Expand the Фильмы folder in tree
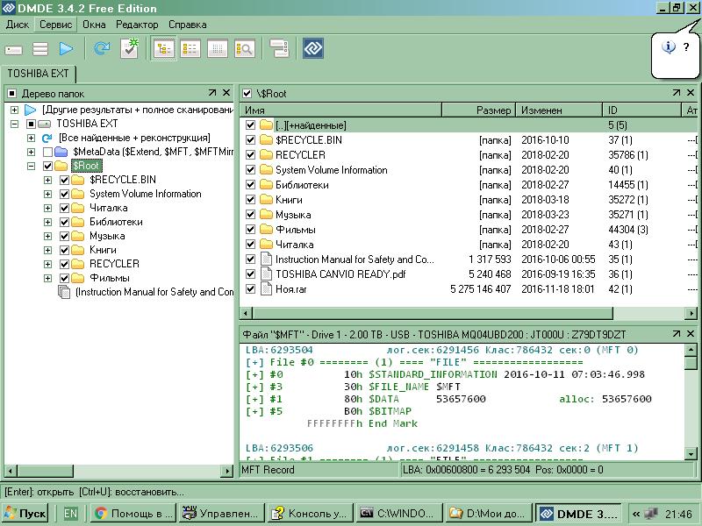The height and width of the screenshot is (526, 702). 48,278
